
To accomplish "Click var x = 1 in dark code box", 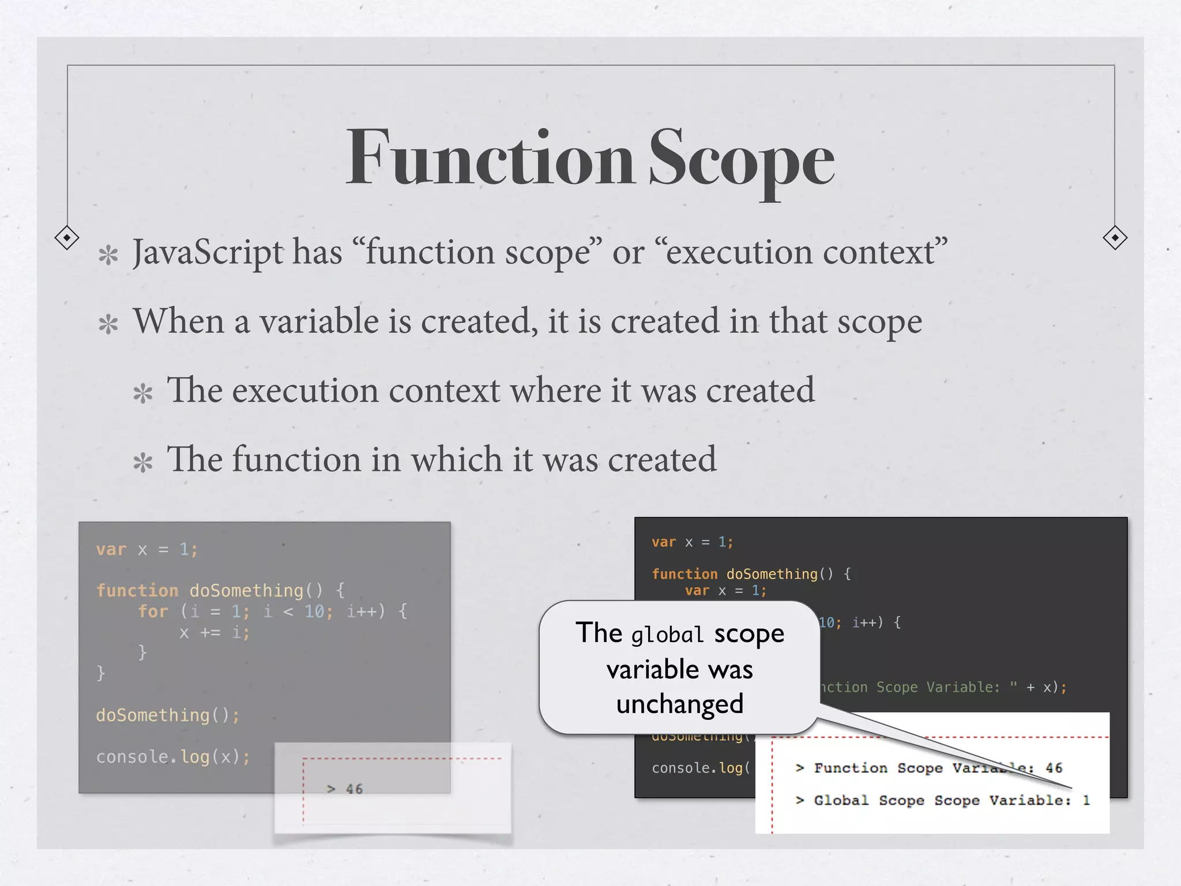I will click(x=692, y=542).
